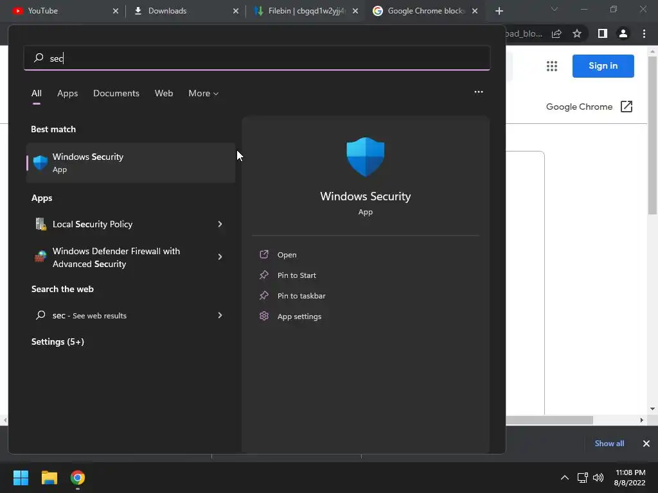
Task: Open the Google Chrome external link icon
Action: [627, 107]
